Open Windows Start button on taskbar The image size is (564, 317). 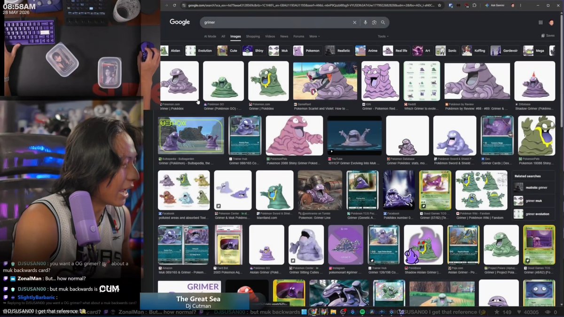click(x=304, y=312)
